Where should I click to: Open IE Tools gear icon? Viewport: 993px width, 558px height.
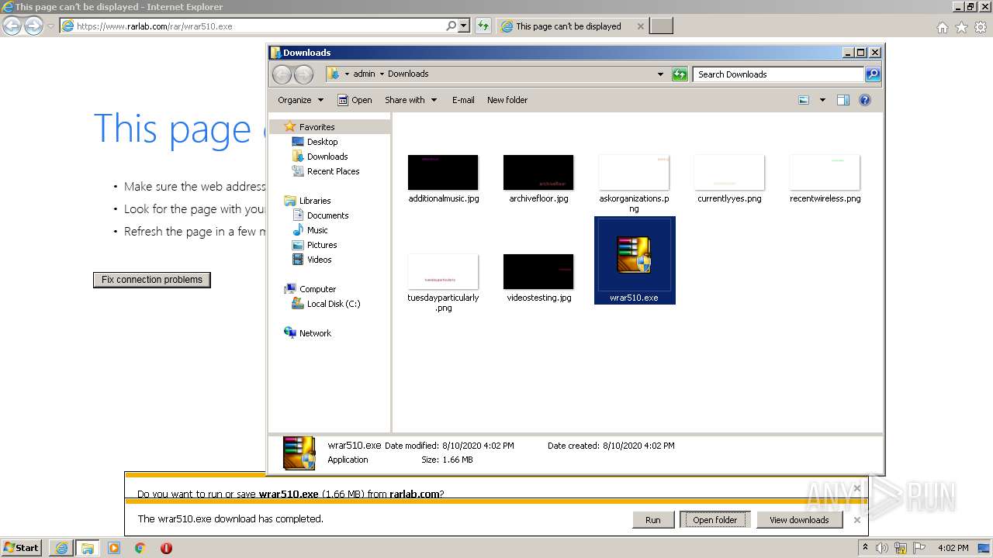981,27
